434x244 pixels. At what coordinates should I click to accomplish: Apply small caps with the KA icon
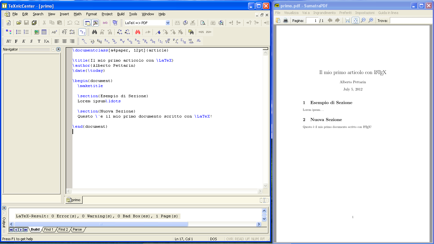pos(47,41)
